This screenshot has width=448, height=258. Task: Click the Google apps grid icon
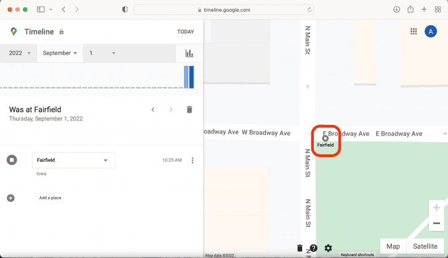pyautogui.click(x=414, y=31)
